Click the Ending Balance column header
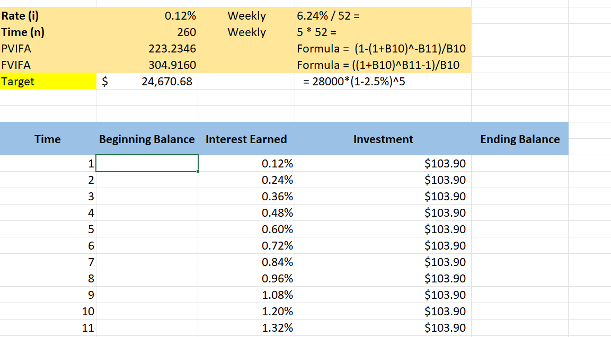This screenshot has height=337, width=611. 520,139
